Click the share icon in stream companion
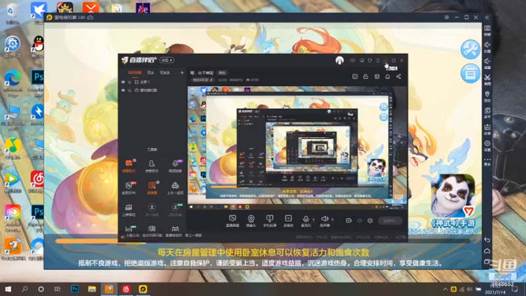Screen dimensions: 526x296 click(398, 76)
